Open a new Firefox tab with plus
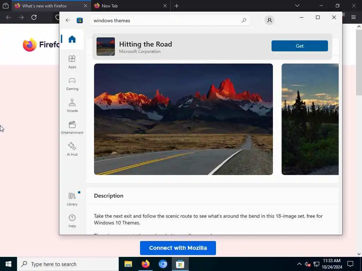This screenshot has height=271, width=362. tap(177, 6)
